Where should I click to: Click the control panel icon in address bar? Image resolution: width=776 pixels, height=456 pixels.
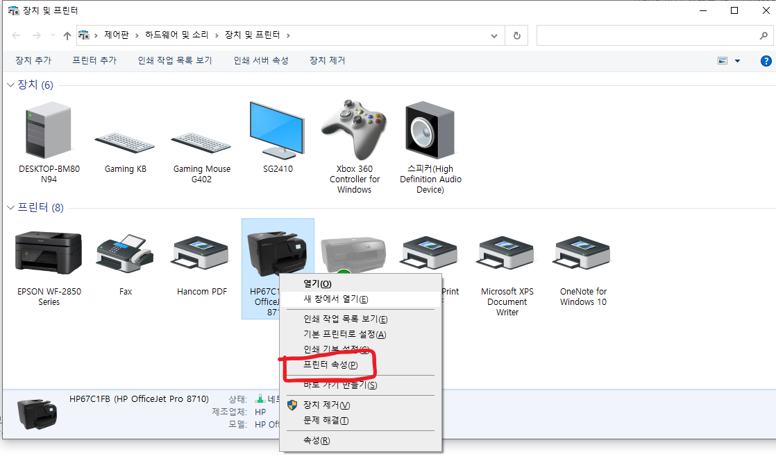(83, 35)
